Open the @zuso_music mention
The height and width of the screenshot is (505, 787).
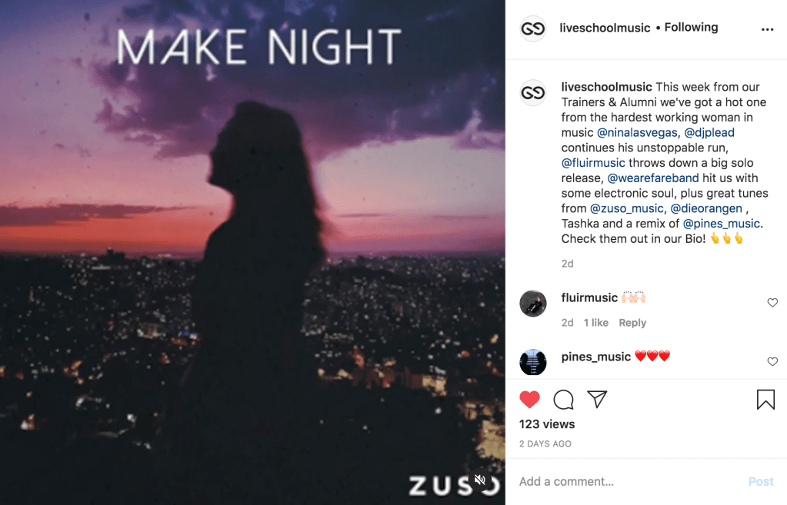pos(626,208)
